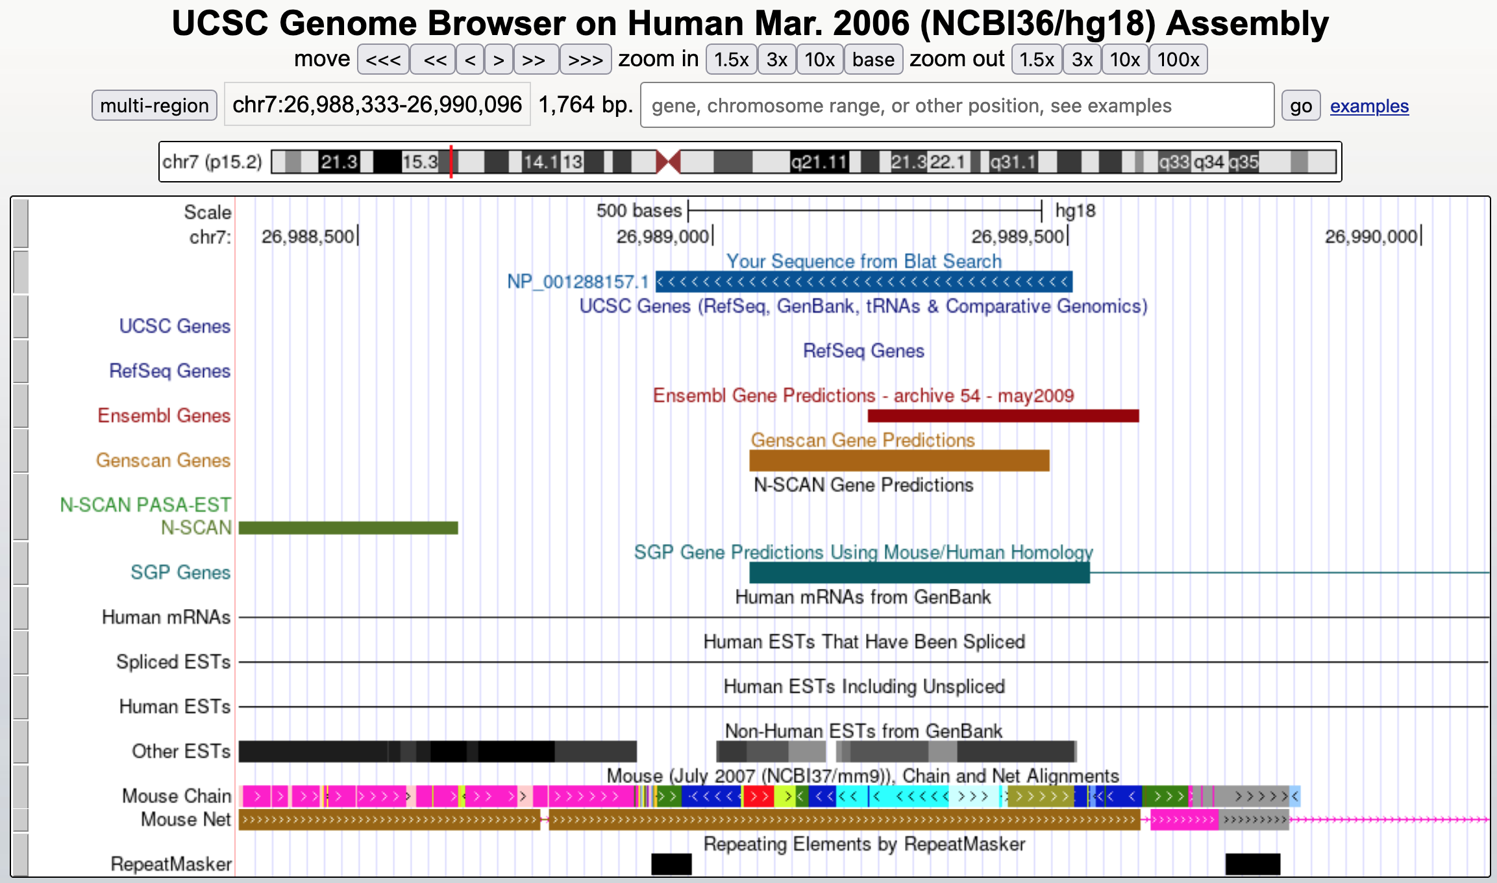Click gray config handle left of Scale ruler
The height and width of the screenshot is (883, 1497).
[x=21, y=224]
